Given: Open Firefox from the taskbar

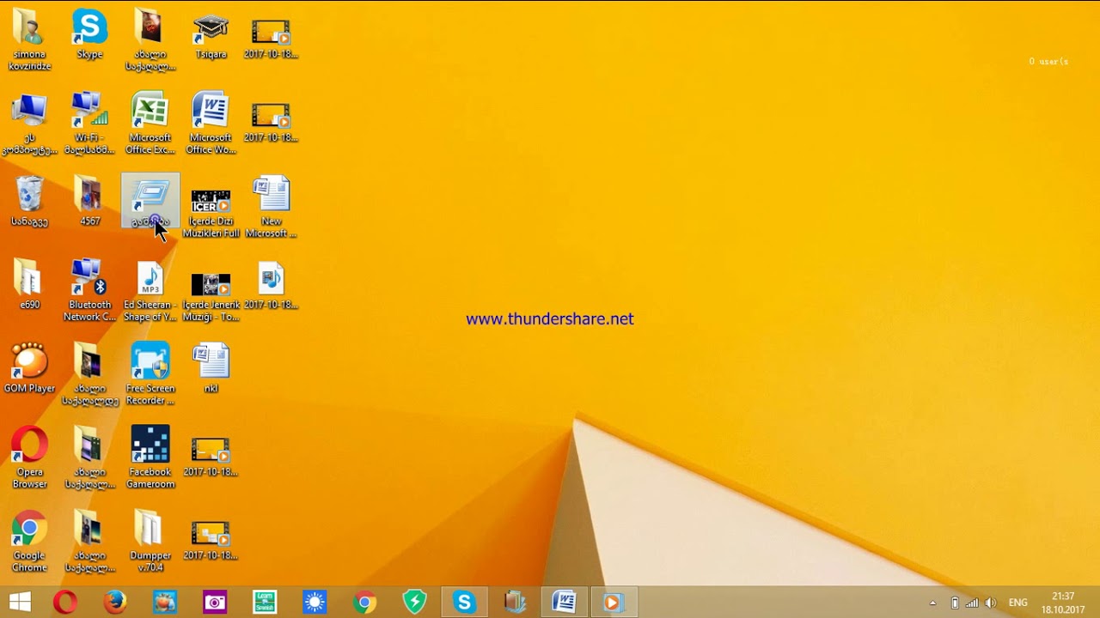Looking at the screenshot, I should (114, 603).
